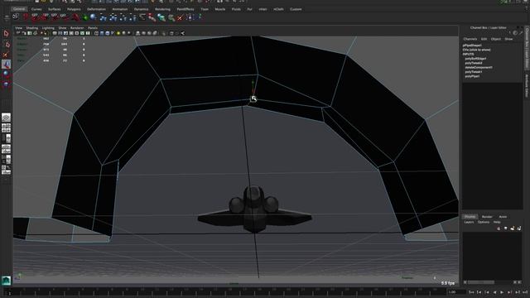530x298 pixels.
Task: Play the animation forward
Action: point(503,292)
